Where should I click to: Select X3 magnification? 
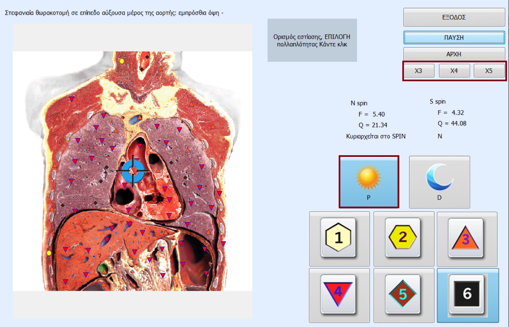pyautogui.click(x=419, y=71)
